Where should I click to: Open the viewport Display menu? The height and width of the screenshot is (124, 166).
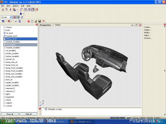tap(58, 25)
